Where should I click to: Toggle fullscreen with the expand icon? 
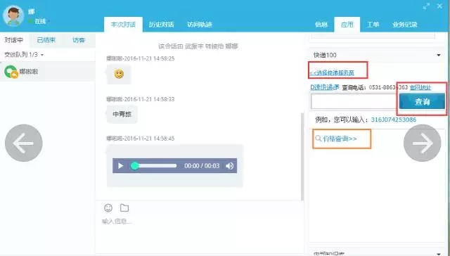click(427, 6)
